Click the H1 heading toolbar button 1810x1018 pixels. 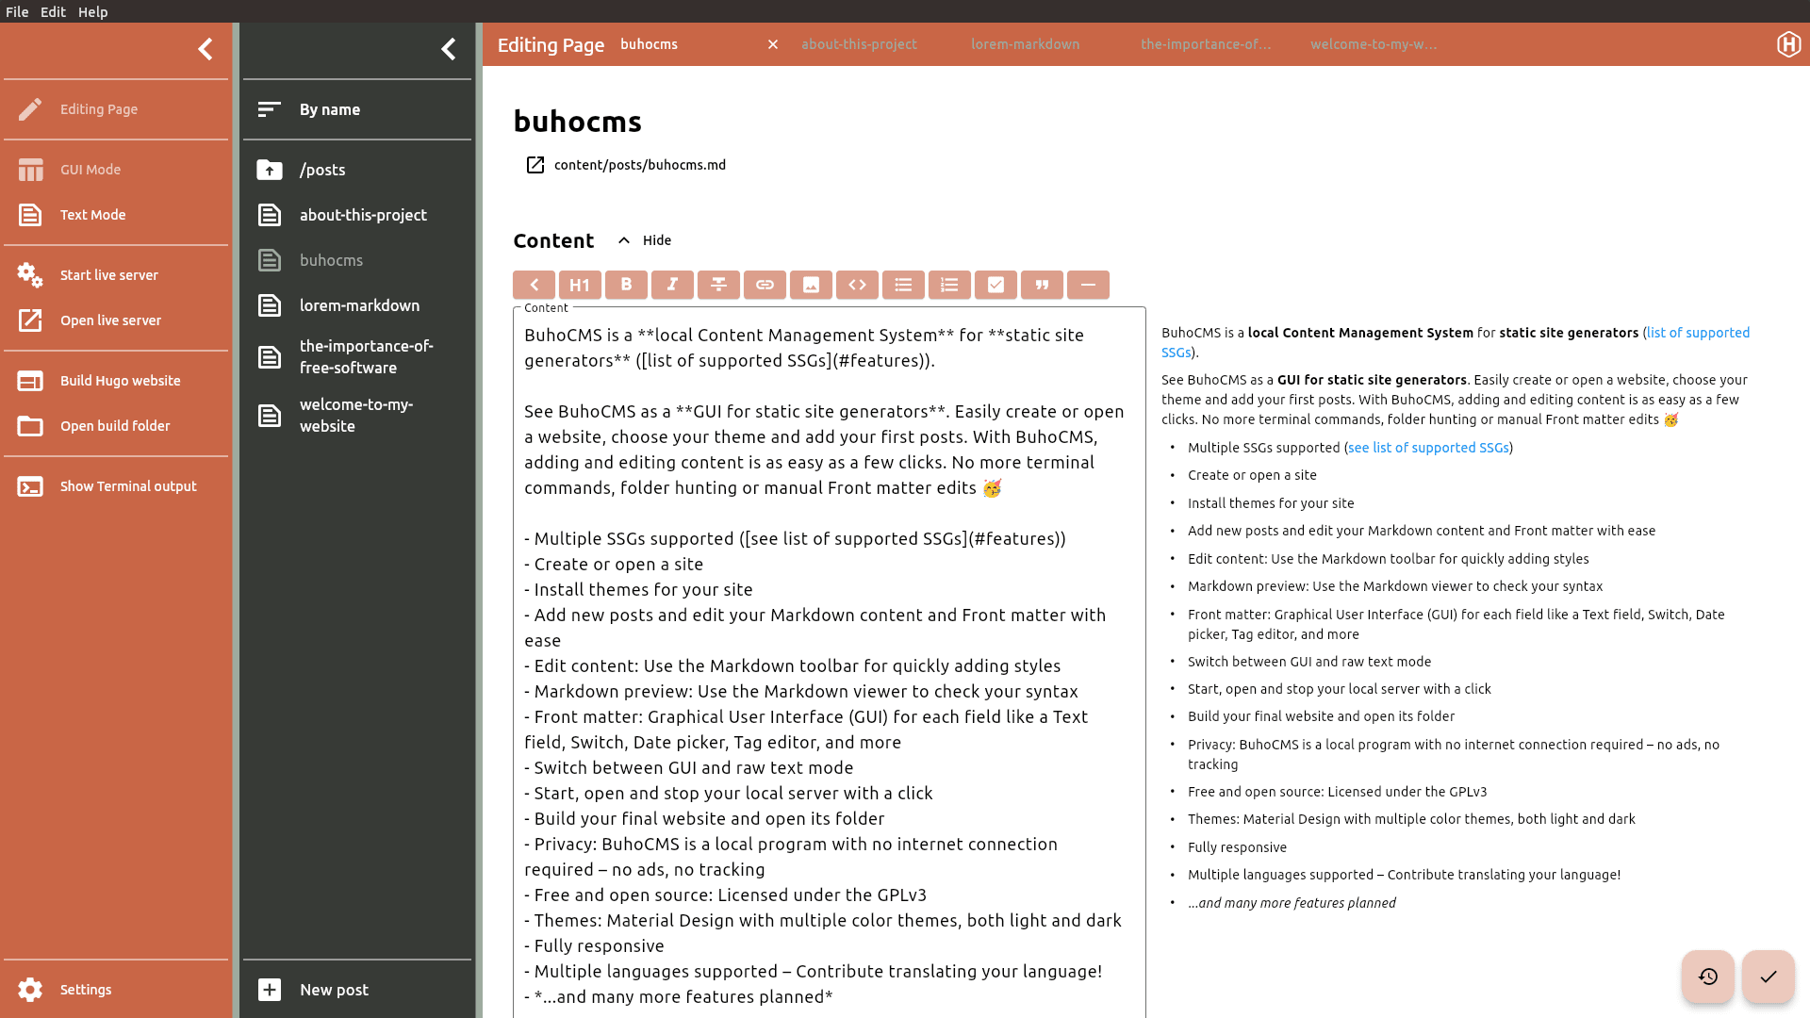(x=580, y=285)
